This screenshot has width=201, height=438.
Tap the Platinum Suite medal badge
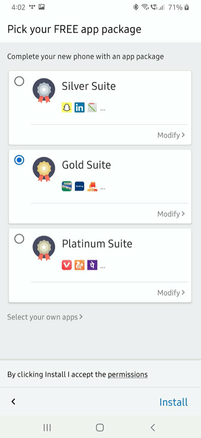[x=44, y=248]
